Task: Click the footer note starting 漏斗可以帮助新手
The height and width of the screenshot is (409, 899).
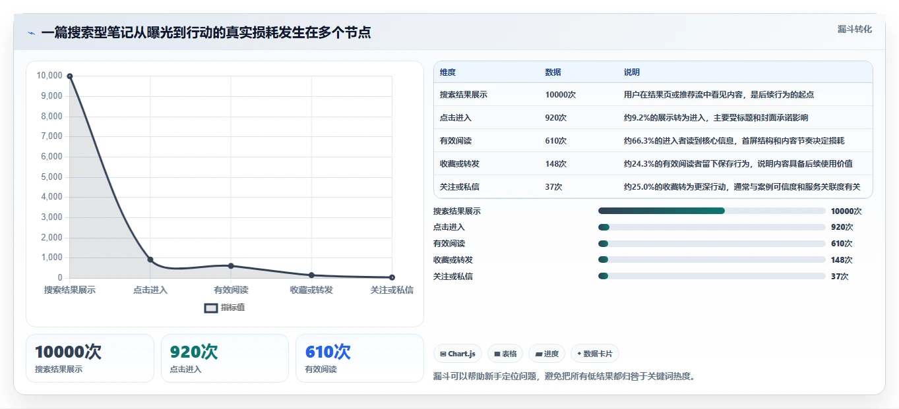Action: [x=565, y=377]
